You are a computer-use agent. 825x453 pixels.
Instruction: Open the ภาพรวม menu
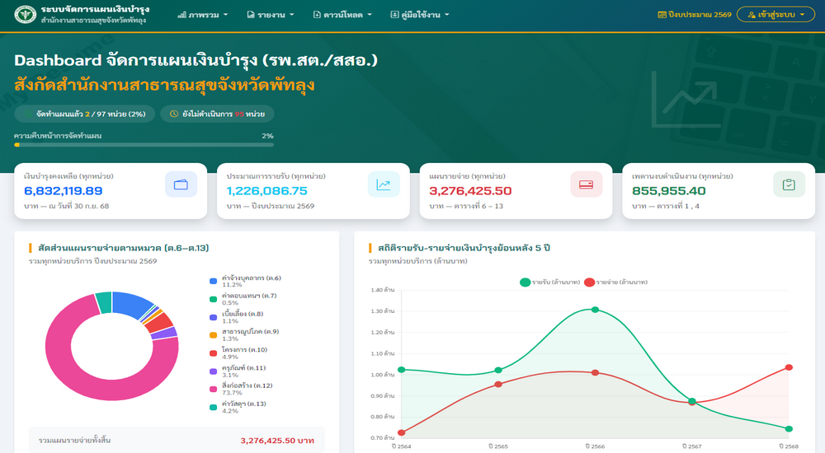click(203, 15)
